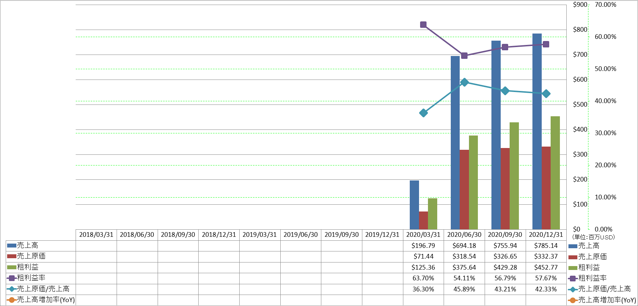
Task: Click the $452.77 gross profit cell
Action: click(546, 267)
